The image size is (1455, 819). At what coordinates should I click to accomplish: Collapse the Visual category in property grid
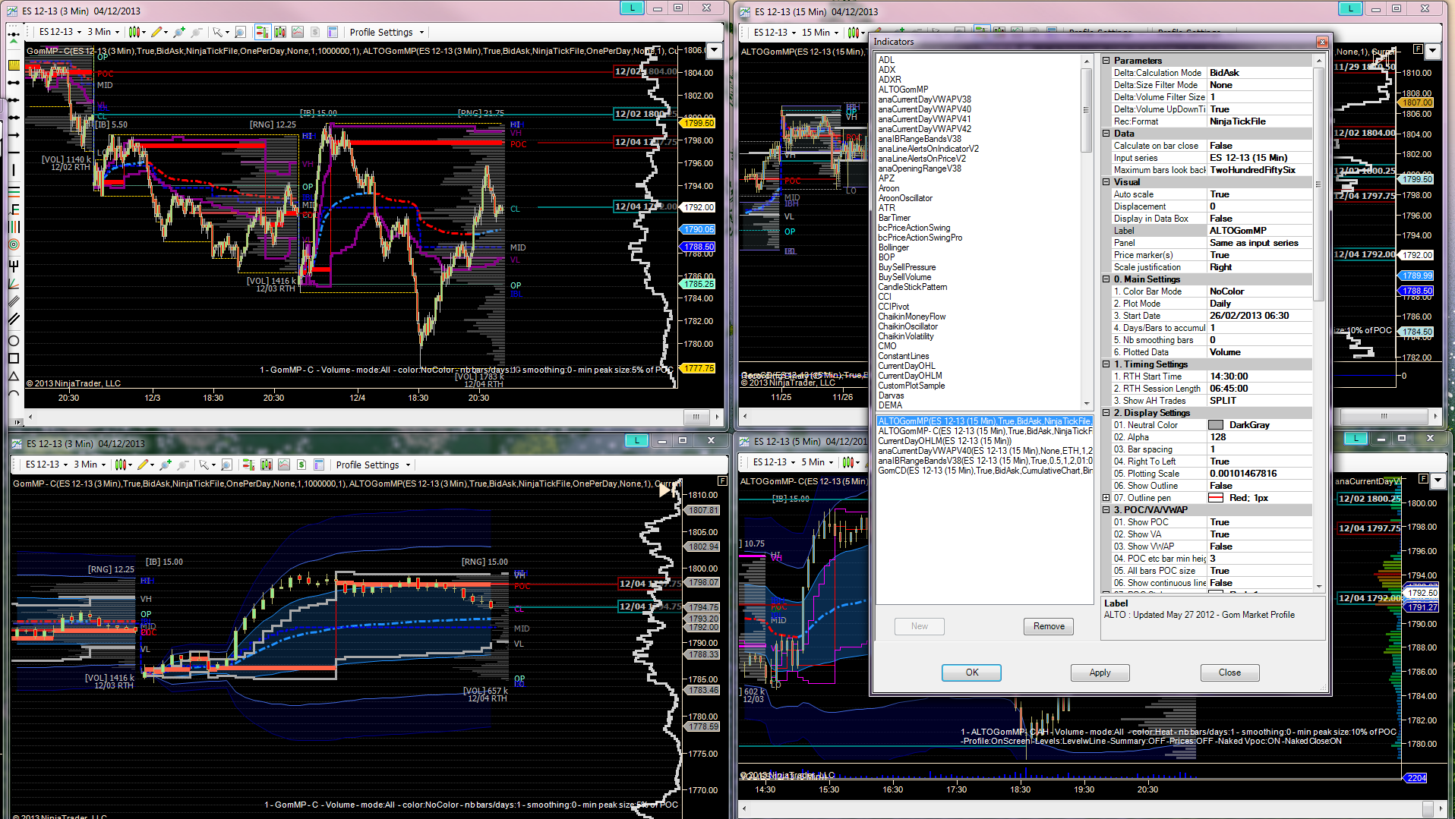[1106, 182]
